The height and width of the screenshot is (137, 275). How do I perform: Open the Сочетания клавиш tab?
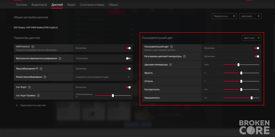click(x=92, y=5)
